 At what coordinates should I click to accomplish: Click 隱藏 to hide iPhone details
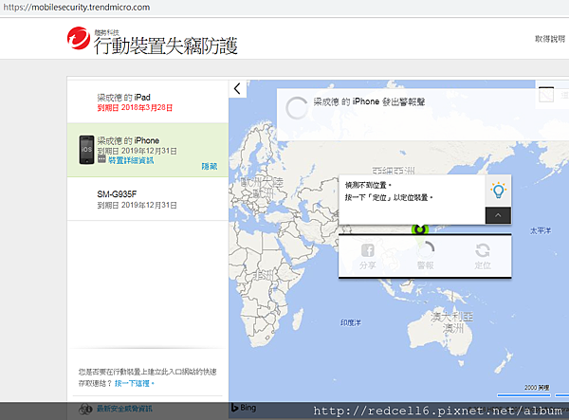click(x=210, y=166)
